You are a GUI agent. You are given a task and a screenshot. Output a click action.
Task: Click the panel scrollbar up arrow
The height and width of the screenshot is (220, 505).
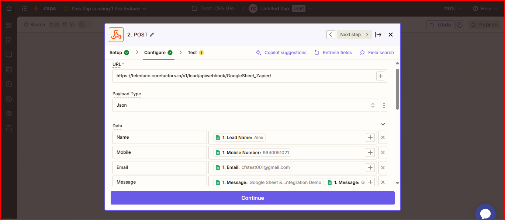(397, 63)
